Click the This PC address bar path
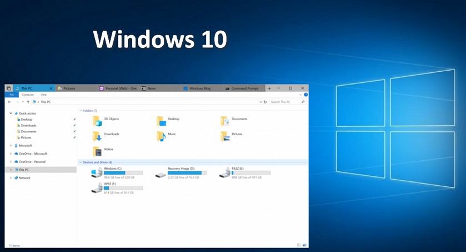 click(x=46, y=102)
